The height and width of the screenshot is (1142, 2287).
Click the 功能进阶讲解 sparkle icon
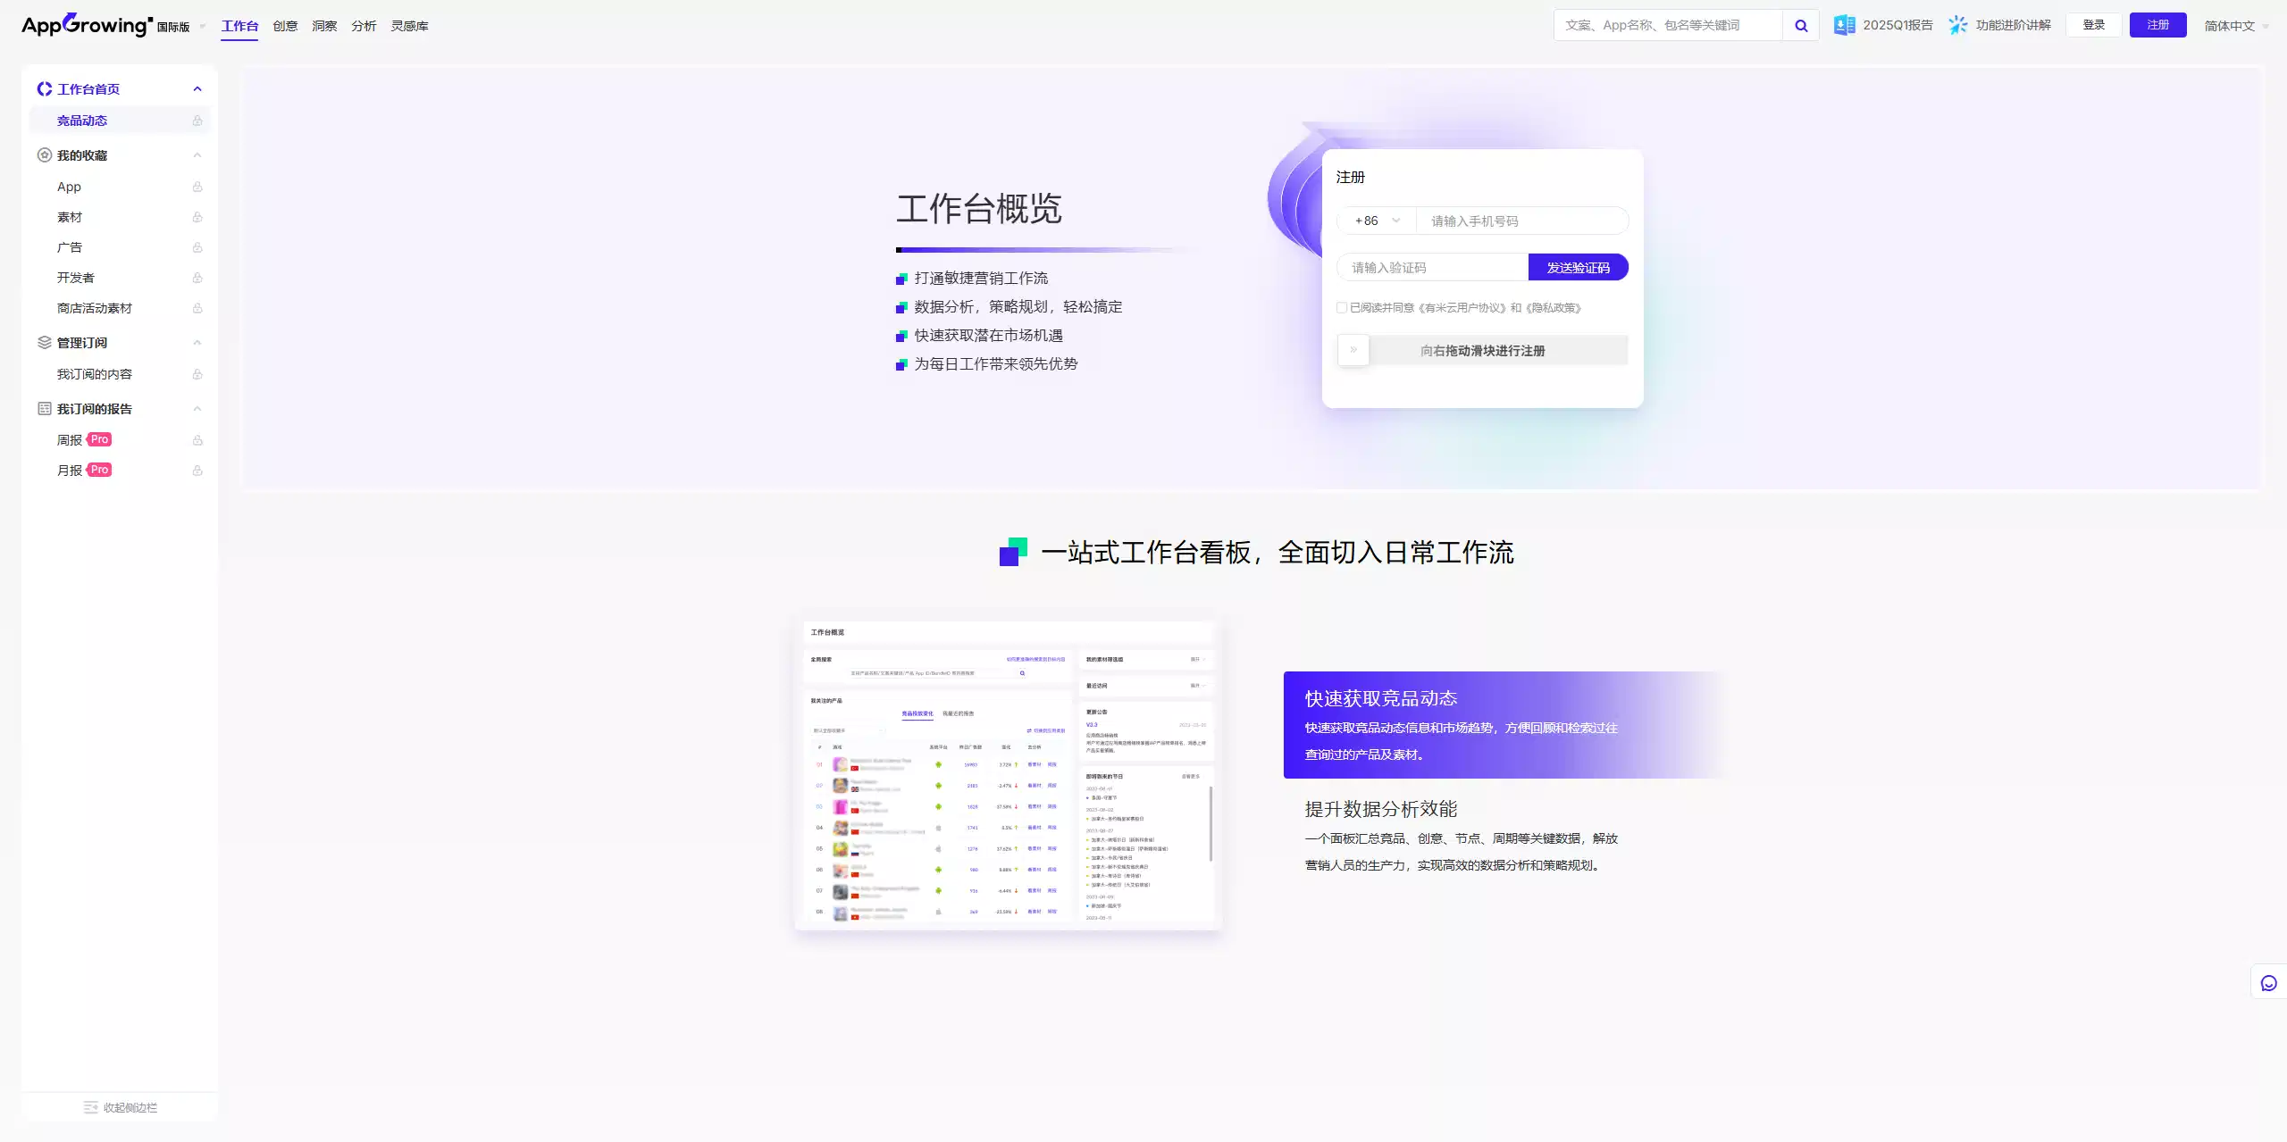point(1956,24)
